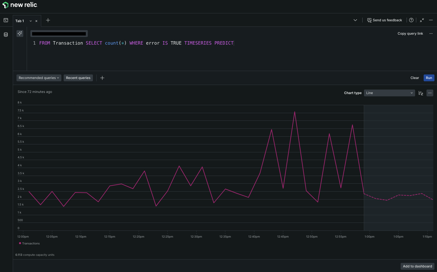Viewport: 437px width, 272px height.
Task: Open chart customization icon beside chart type
Action: pos(421,93)
